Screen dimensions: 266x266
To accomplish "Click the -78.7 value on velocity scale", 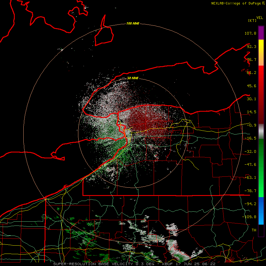I will pos(250,191).
